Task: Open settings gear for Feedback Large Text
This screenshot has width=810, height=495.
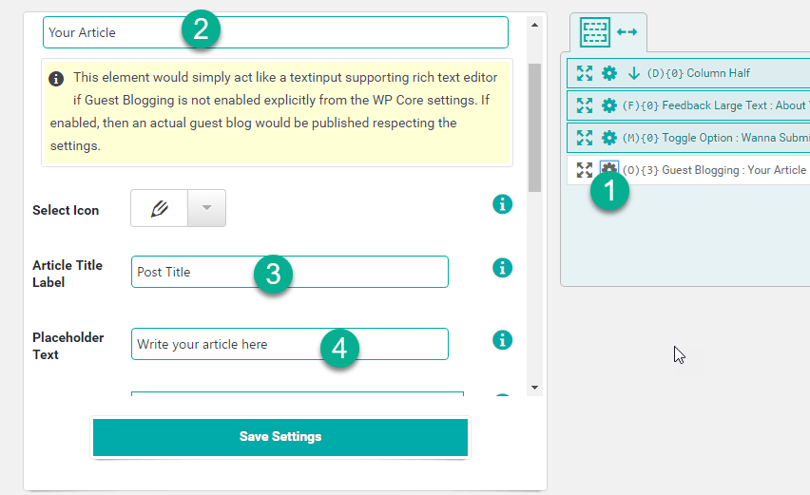Action: coord(609,105)
